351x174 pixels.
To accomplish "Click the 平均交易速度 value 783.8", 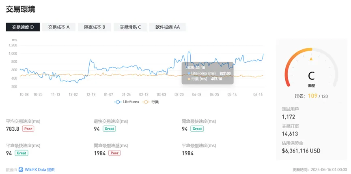I will pyautogui.click(x=13, y=129).
